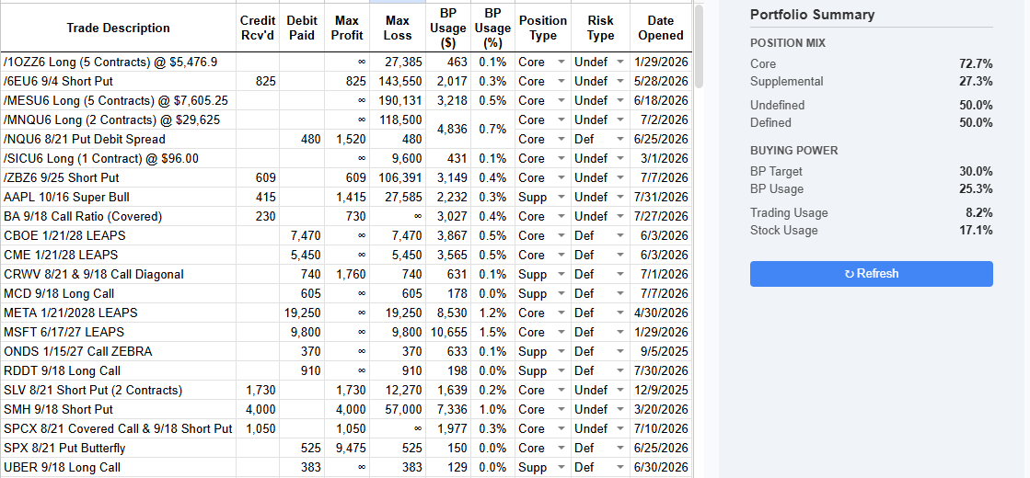Viewport: 1030px width, 478px height.
Task: Select the cell 'SLV 8/21 Short Put (2 Contracts)'
Action: click(x=118, y=390)
